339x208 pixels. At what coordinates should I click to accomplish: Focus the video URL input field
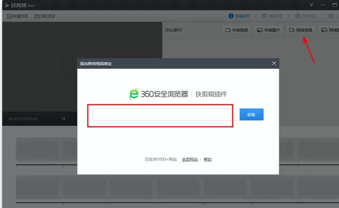(x=166, y=115)
